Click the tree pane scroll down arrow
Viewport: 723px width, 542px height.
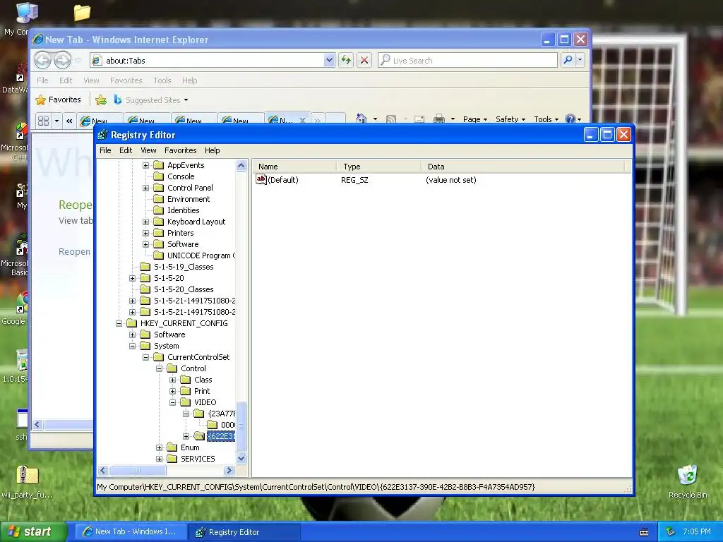click(x=241, y=459)
